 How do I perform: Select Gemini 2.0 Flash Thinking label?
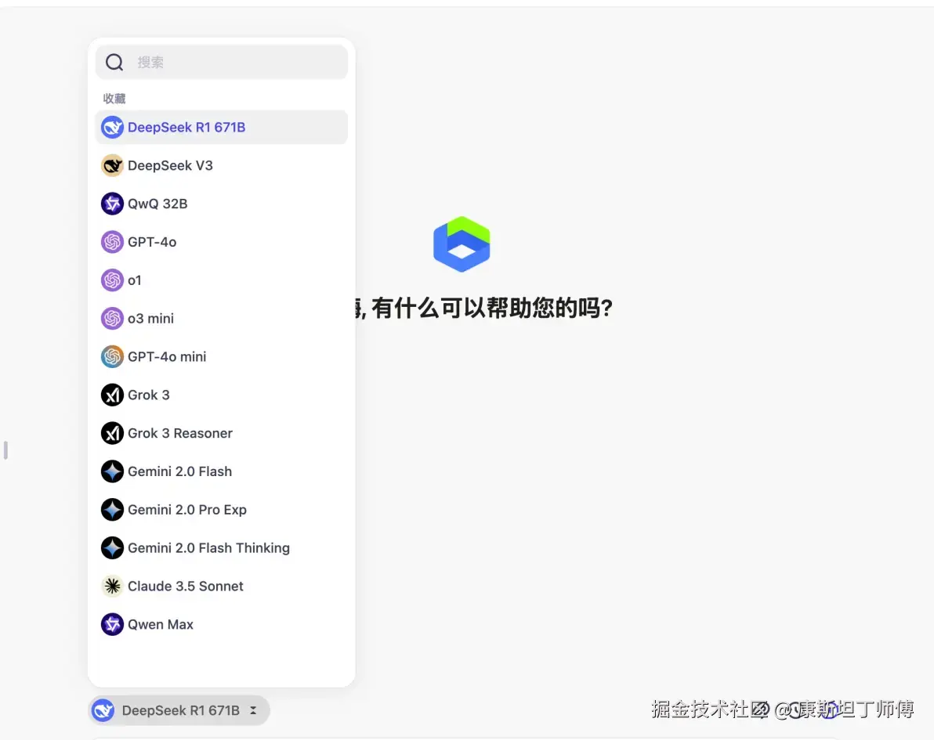point(208,547)
